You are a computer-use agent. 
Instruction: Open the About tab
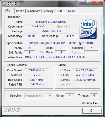coord(72,11)
